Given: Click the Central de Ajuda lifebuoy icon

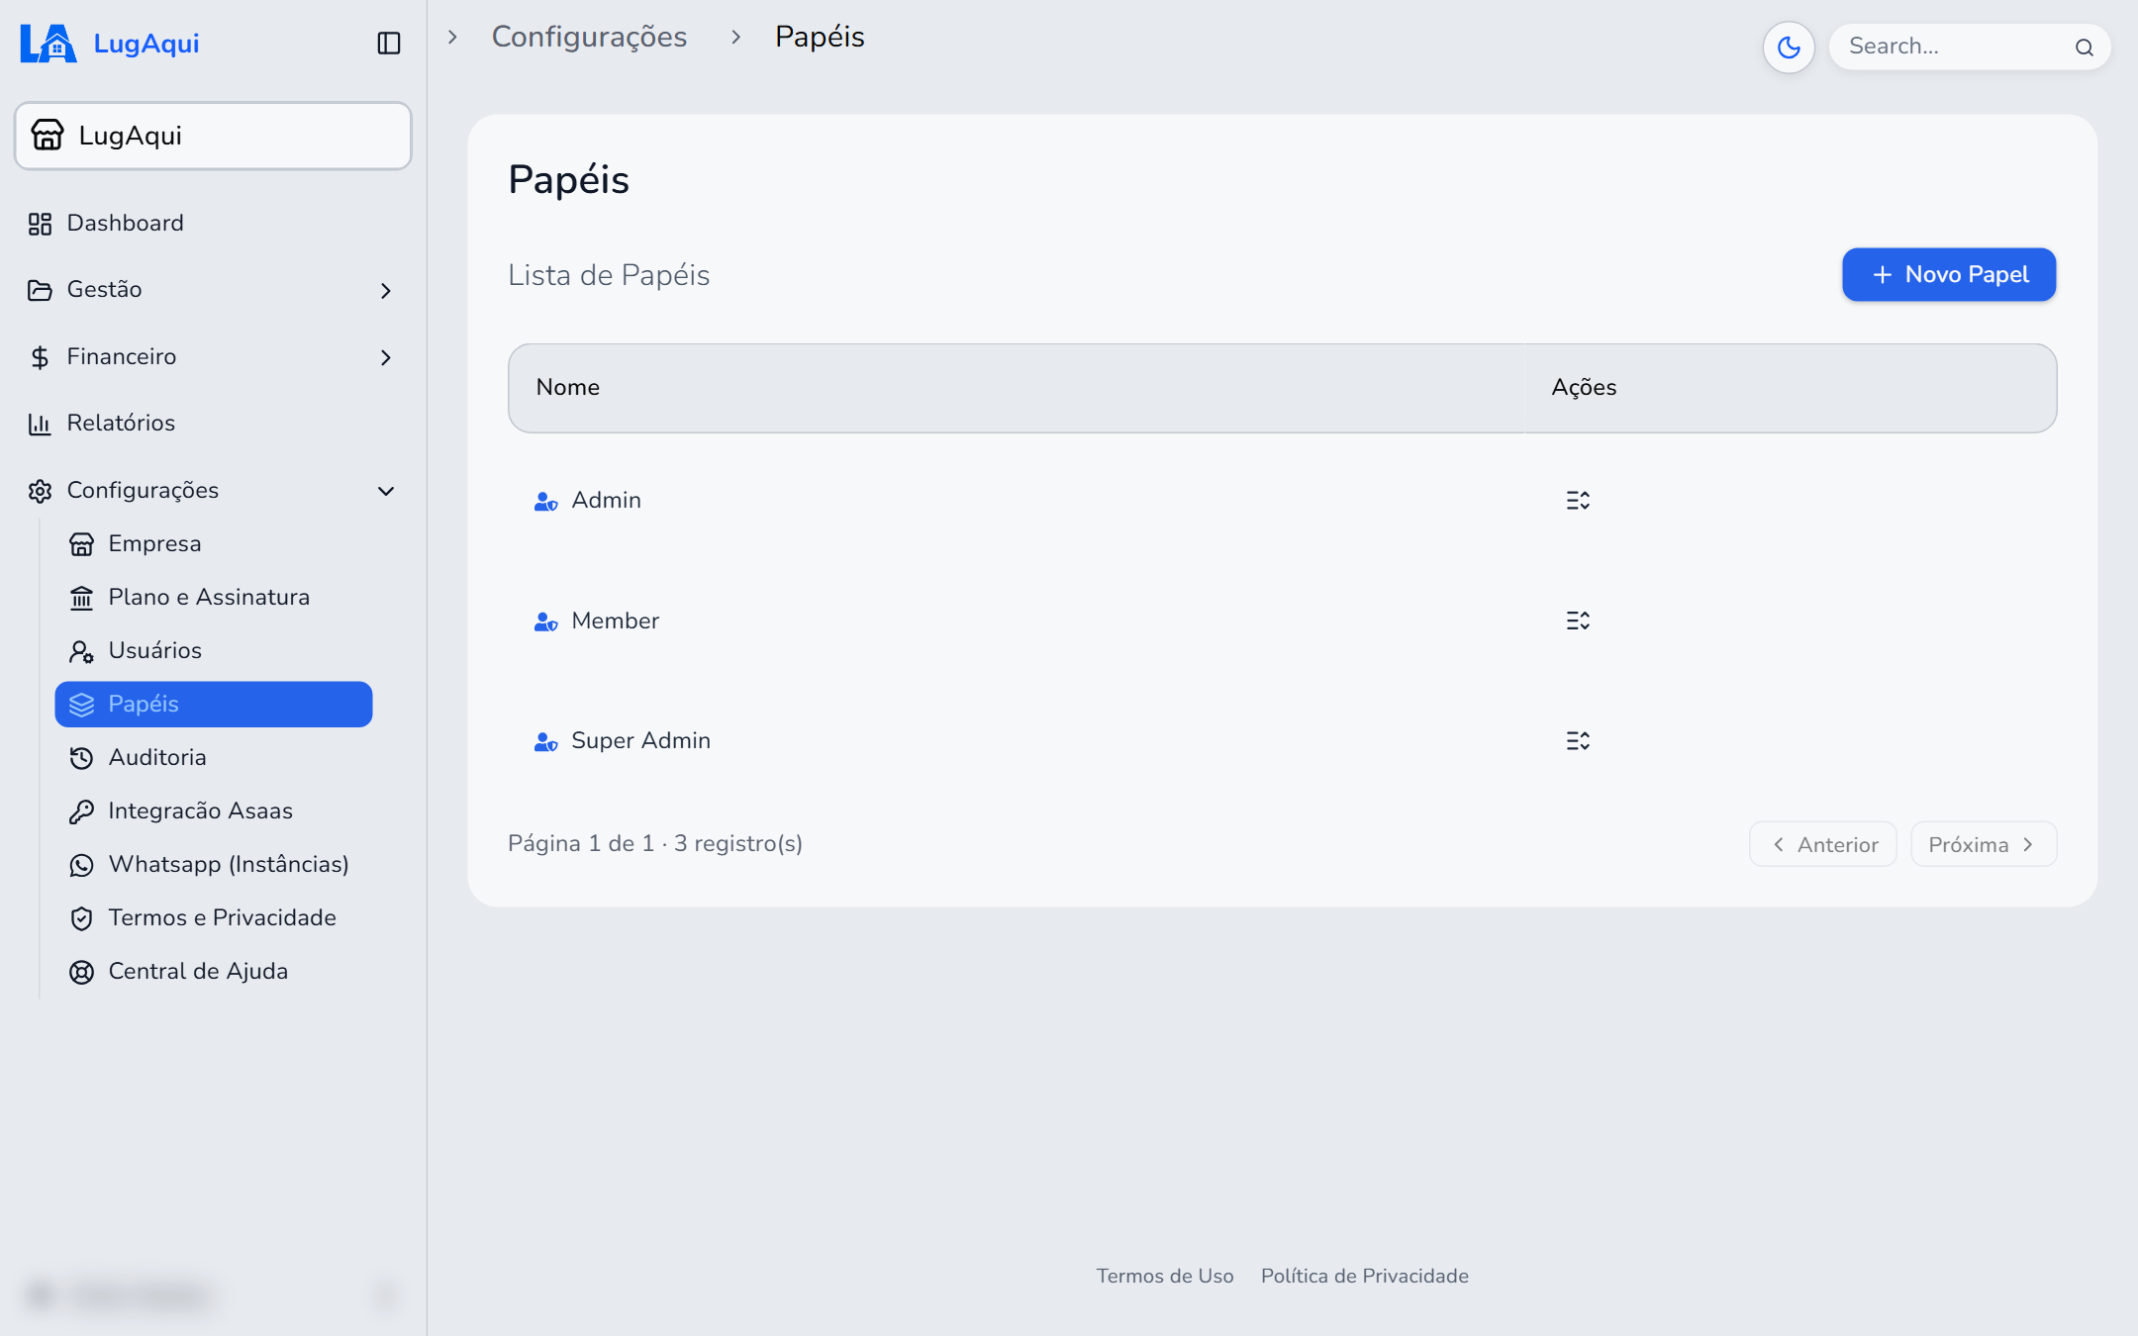Looking at the screenshot, I should tap(81, 972).
